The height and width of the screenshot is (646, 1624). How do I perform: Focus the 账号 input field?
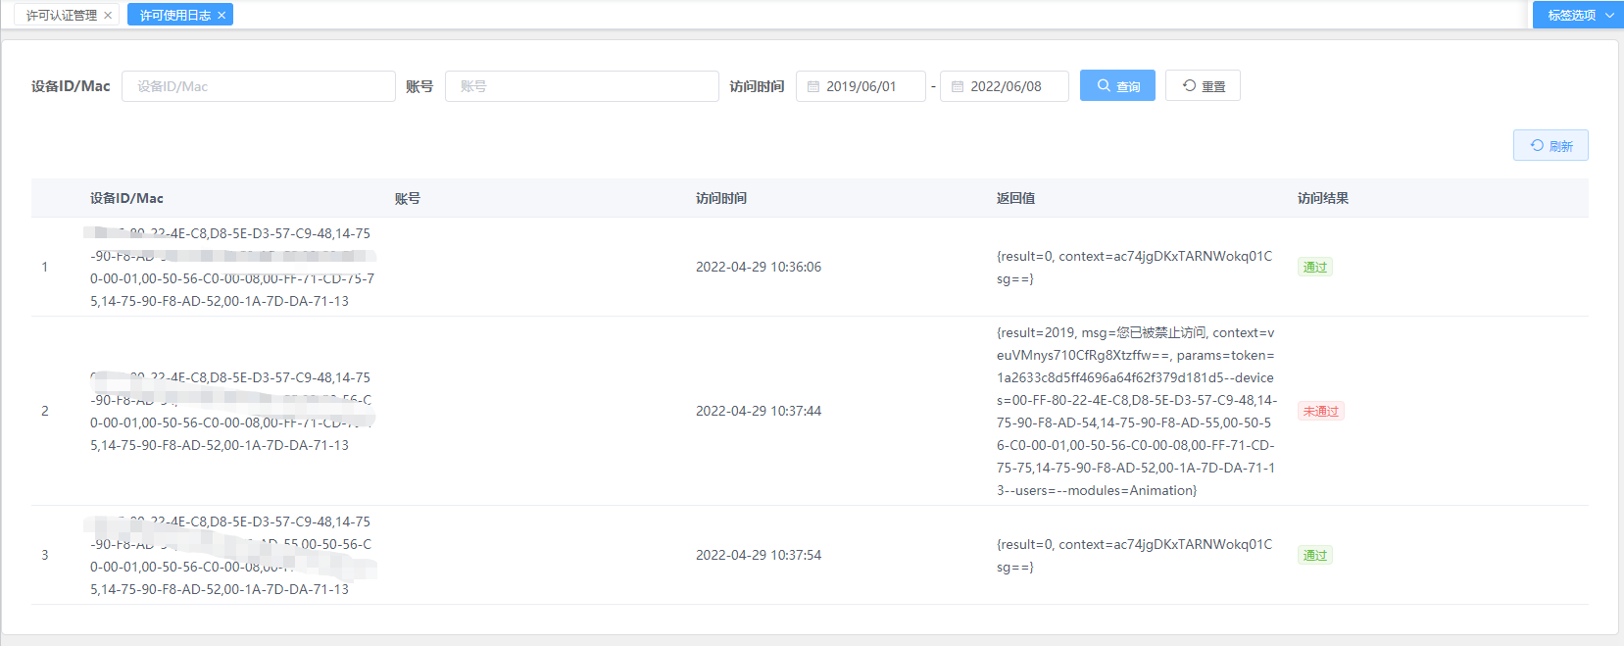tap(582, 86)
